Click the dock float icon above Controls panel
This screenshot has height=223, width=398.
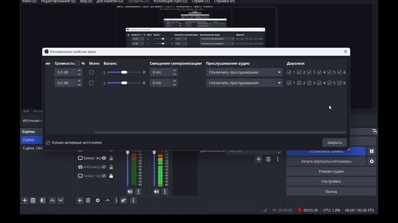click(374, 131)
